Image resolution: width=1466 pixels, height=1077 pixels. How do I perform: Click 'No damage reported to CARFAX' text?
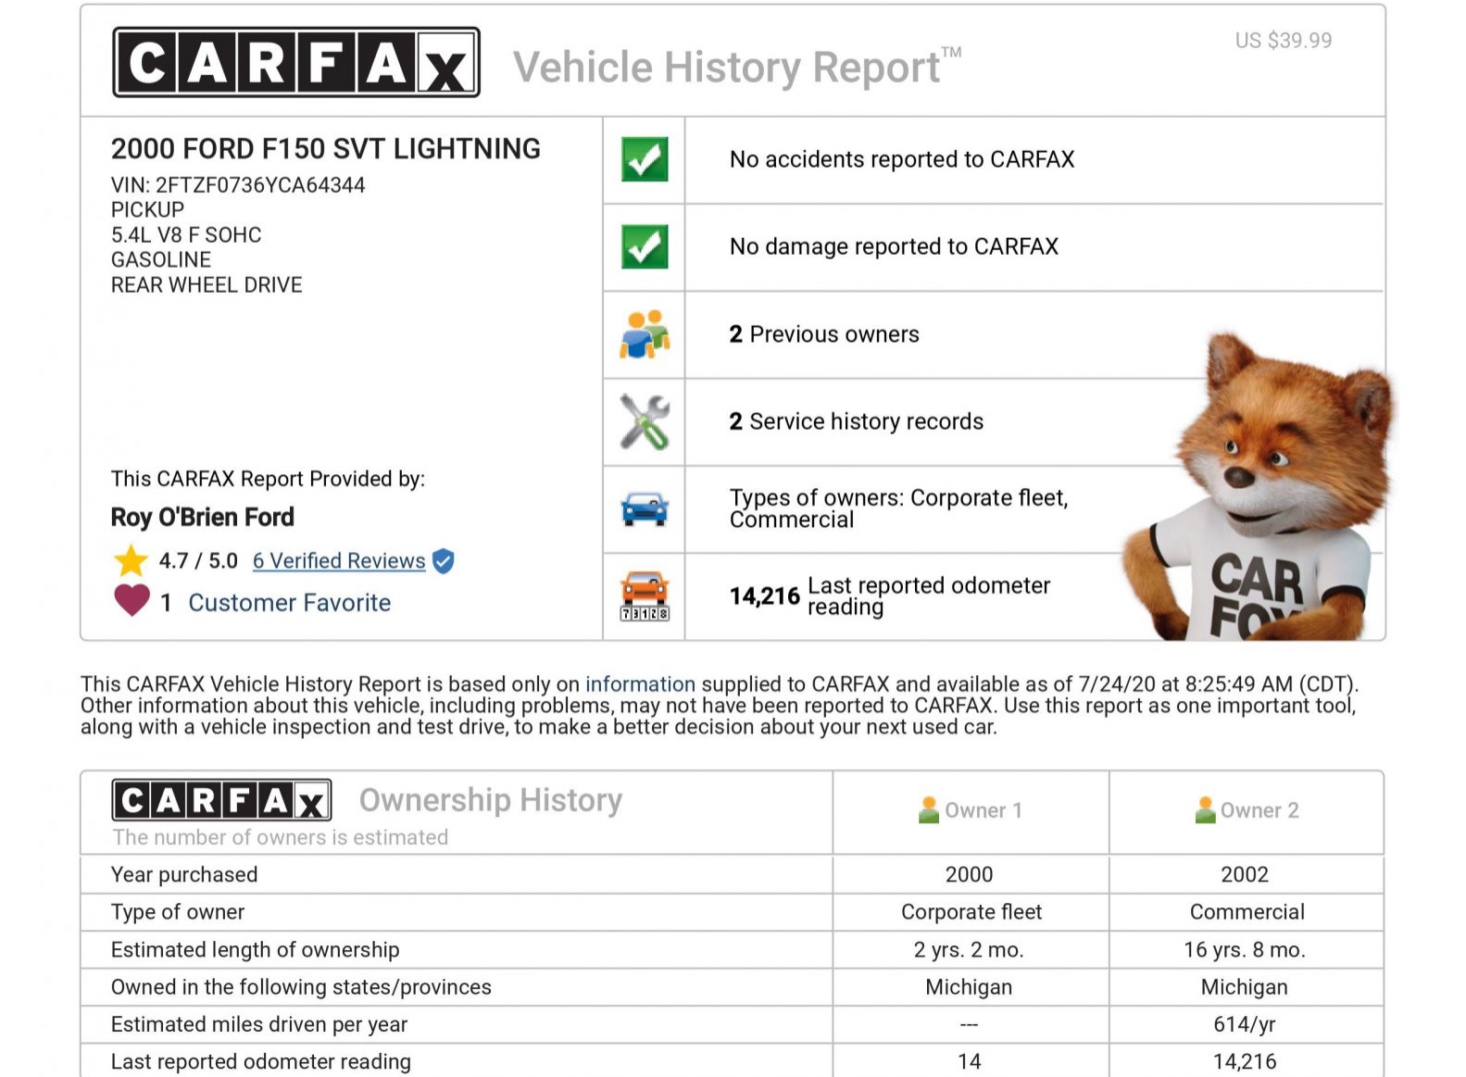pyautogui.click(x=894, y=246)
